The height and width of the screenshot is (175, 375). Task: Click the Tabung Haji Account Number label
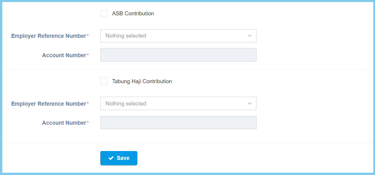pos(64,123)
